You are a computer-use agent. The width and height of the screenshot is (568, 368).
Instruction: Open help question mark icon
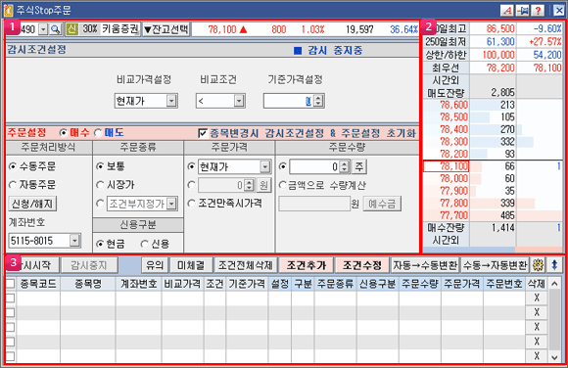point(538,11)
